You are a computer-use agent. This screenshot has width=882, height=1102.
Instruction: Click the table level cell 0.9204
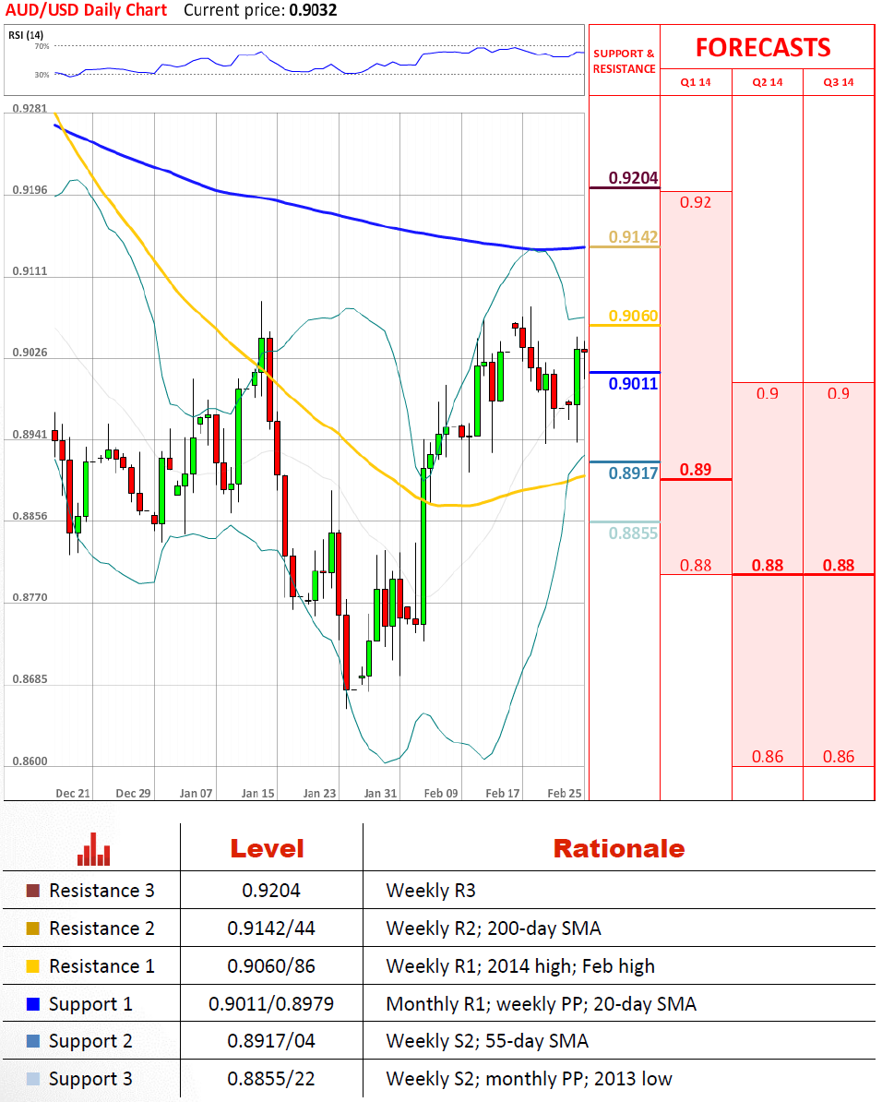[x=271, y=891]
